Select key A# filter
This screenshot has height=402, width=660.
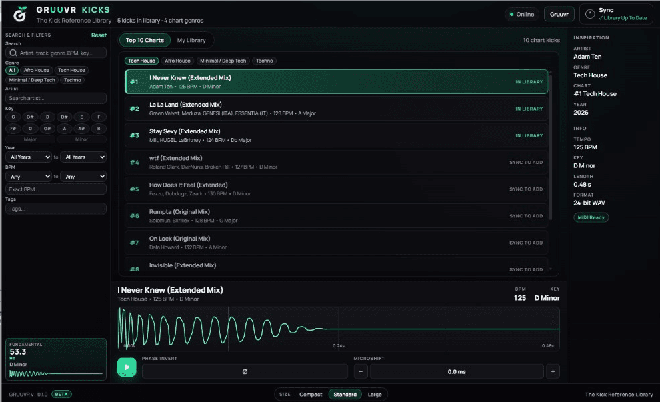pyautogui.click(x=81, y=129)
